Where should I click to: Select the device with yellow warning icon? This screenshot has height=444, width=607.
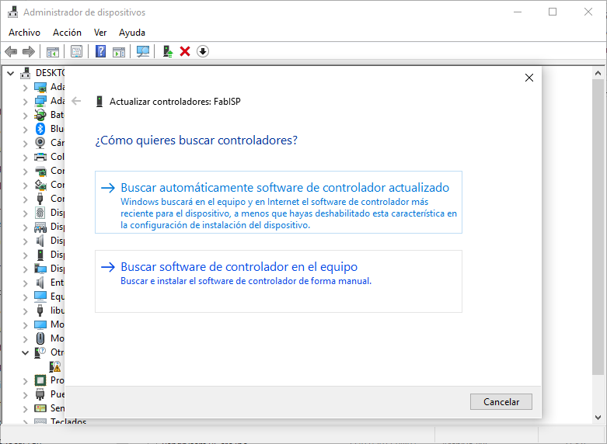(x=55, y=366)
